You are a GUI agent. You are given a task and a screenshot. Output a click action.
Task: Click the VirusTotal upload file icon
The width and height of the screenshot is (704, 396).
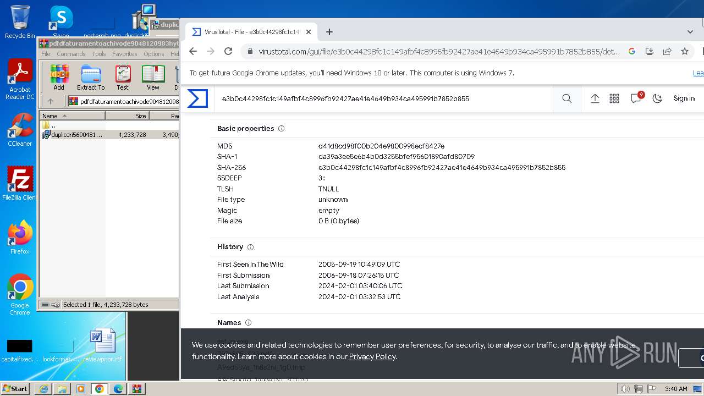[595, 98]
